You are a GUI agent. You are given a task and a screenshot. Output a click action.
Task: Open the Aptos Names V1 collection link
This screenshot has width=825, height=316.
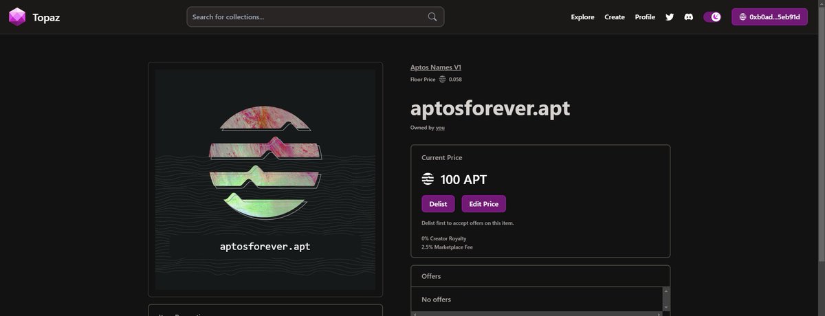[436, 67]
